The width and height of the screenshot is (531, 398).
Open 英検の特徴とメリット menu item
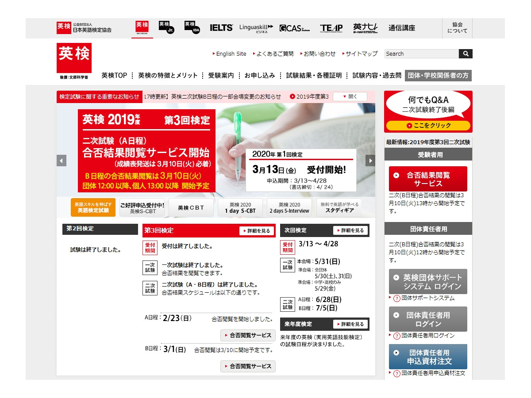(168, 75)
